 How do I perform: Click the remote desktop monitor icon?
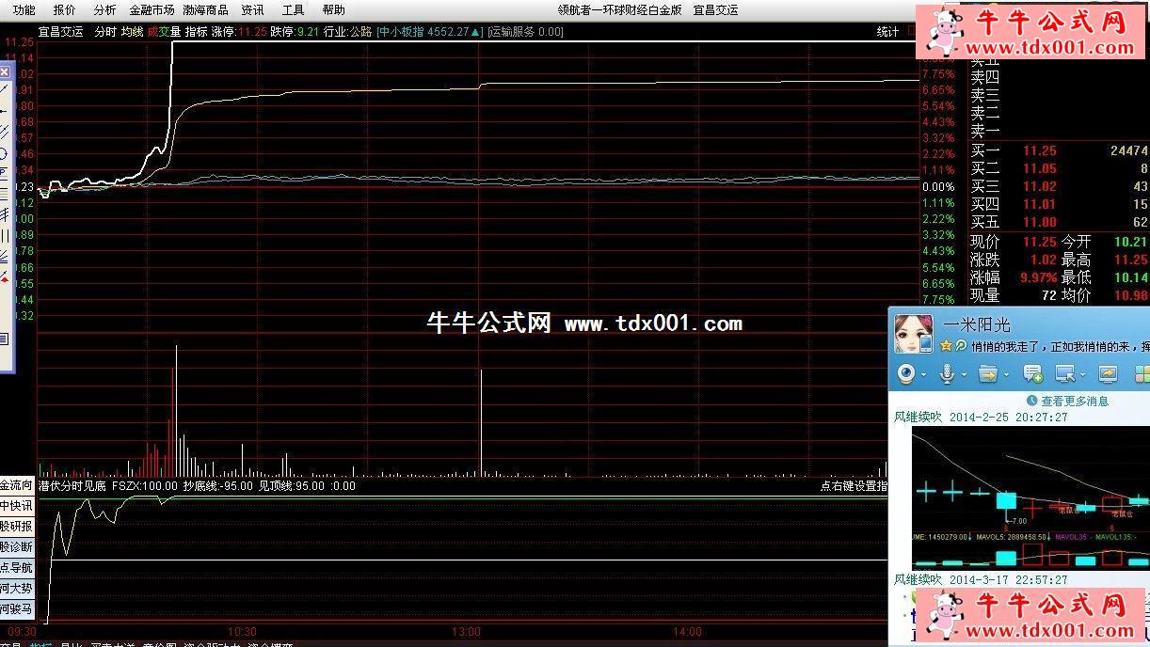(1065, 373)
